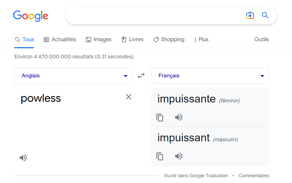Copy the 'impuissant' masculine translation

coord(160,156)
